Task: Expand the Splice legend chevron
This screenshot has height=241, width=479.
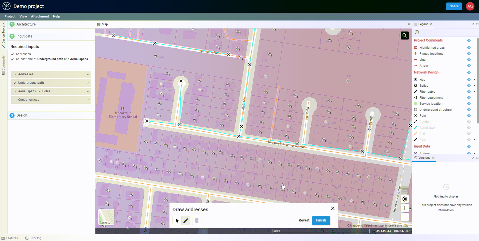Action: click(474, 85)
